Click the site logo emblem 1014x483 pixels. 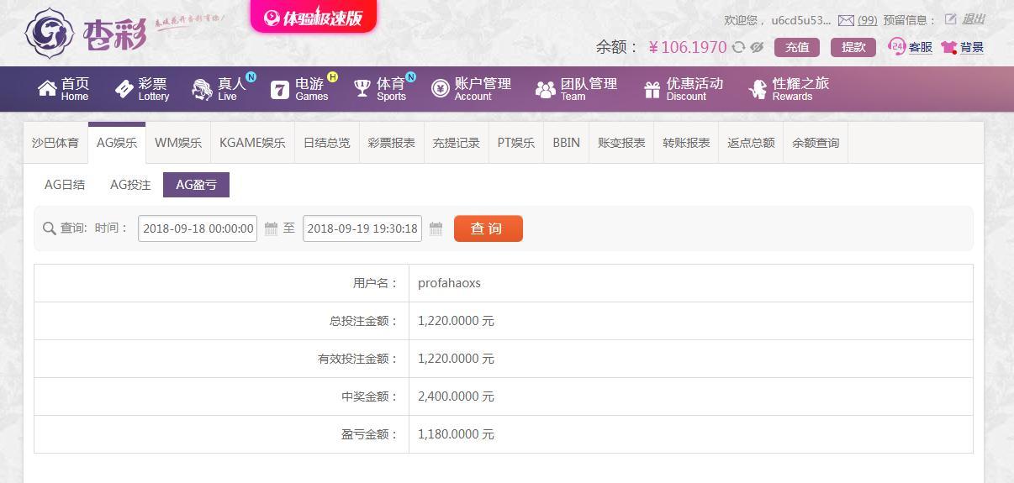point(50,33)
